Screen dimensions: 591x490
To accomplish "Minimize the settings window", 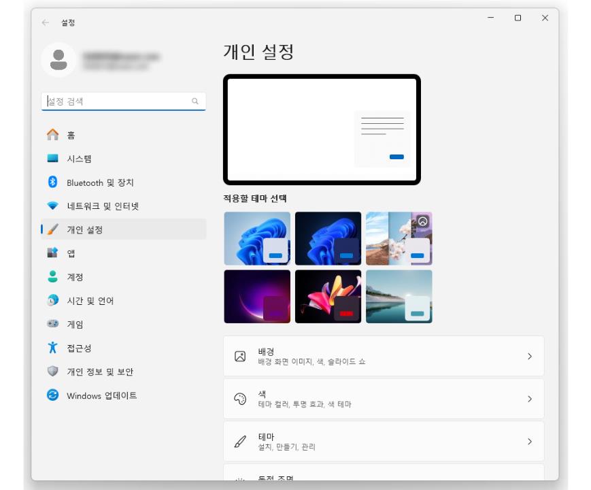I will [491, 18].
